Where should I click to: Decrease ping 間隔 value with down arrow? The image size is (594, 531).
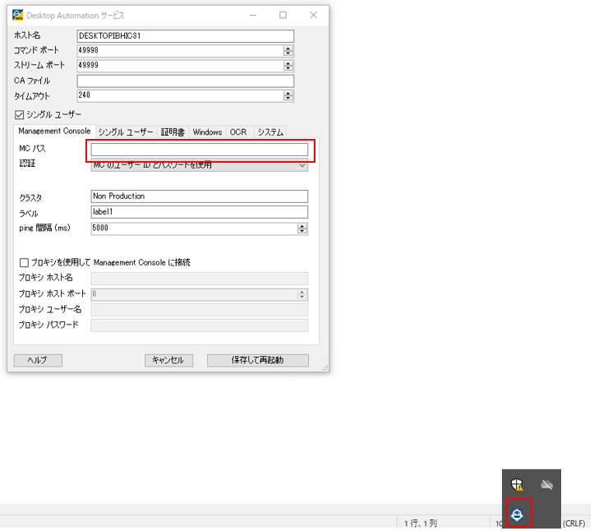point(302,231)
